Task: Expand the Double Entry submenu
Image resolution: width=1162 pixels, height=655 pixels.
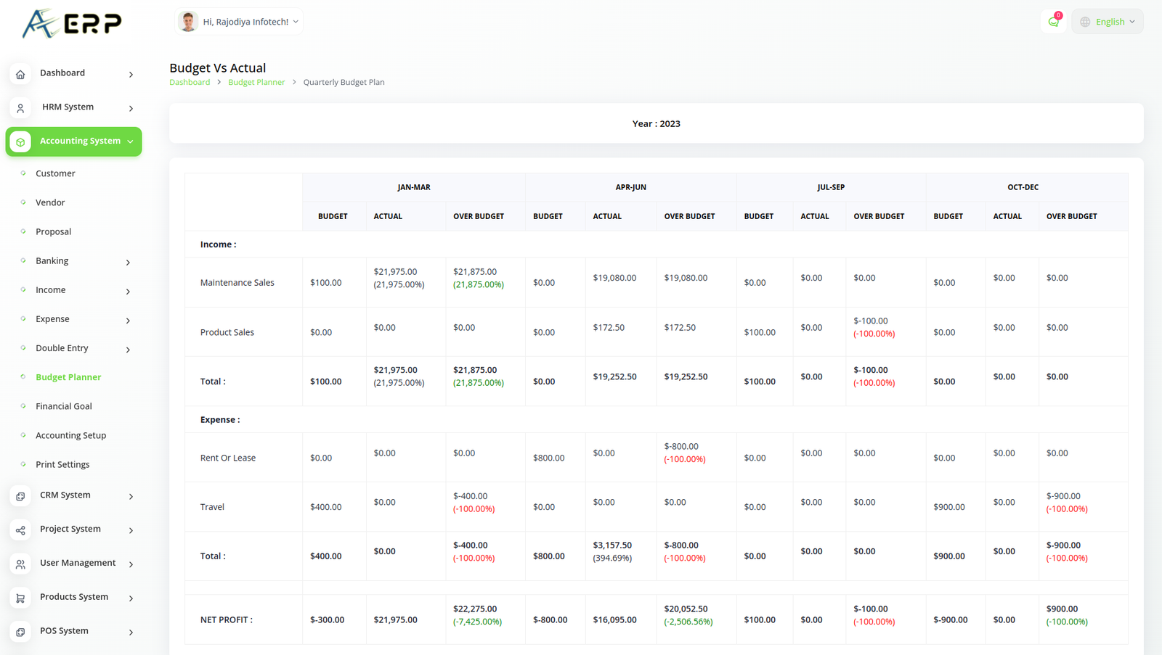Action: [x=128, y=350]
